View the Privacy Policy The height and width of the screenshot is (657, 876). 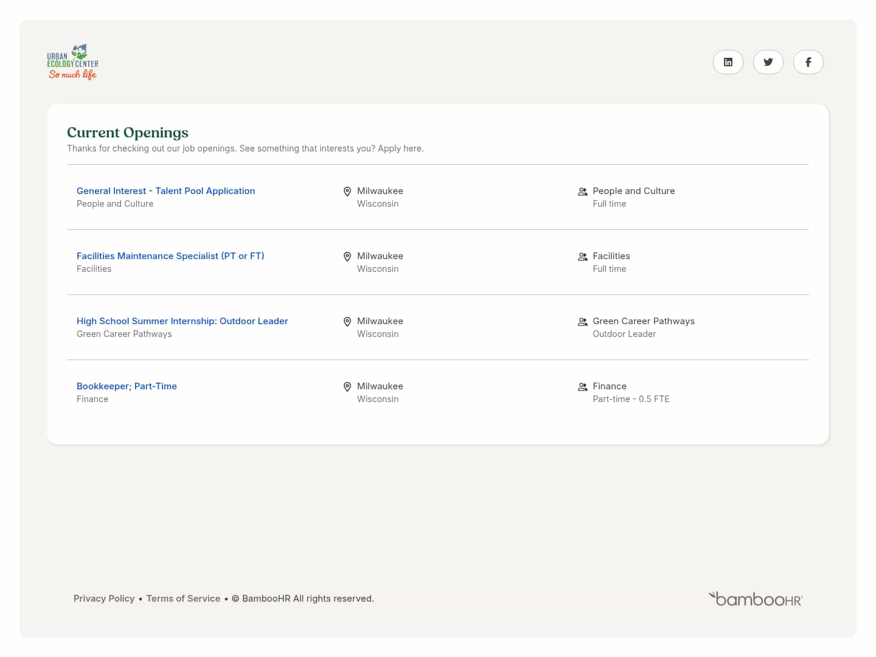104,598
